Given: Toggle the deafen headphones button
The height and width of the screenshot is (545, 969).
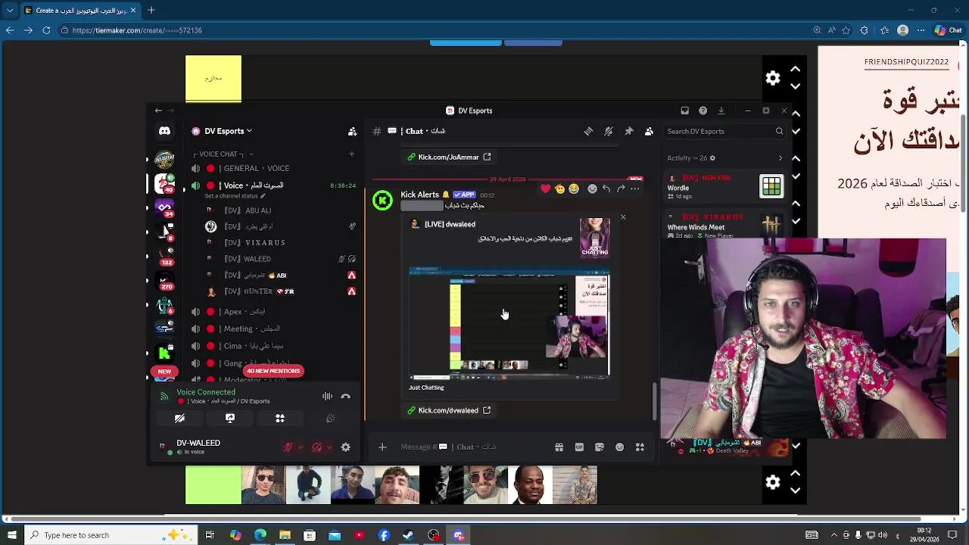Looking at the screenshot, I should (317, 447).
